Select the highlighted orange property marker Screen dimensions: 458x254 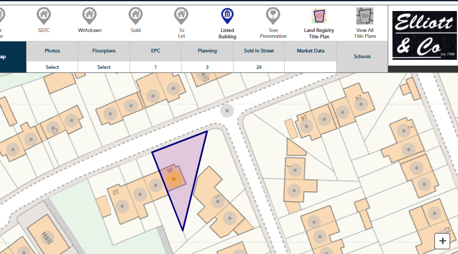[x=174, y=179]
